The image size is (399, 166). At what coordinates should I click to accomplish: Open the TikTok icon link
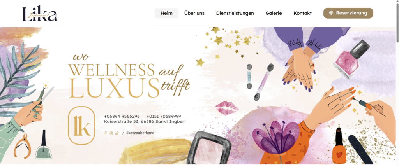tap(117, 133)
